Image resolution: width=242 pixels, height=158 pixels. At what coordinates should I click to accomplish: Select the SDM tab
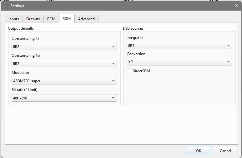67,18
